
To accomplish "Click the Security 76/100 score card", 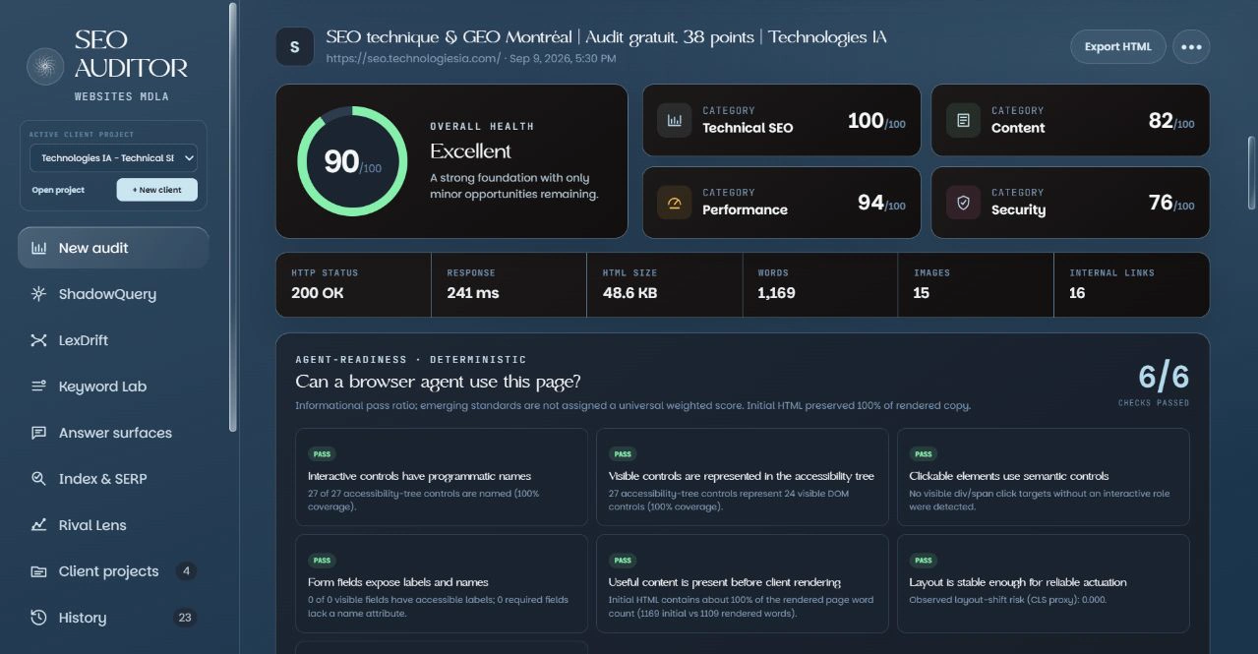I will tap(1070, 203).
